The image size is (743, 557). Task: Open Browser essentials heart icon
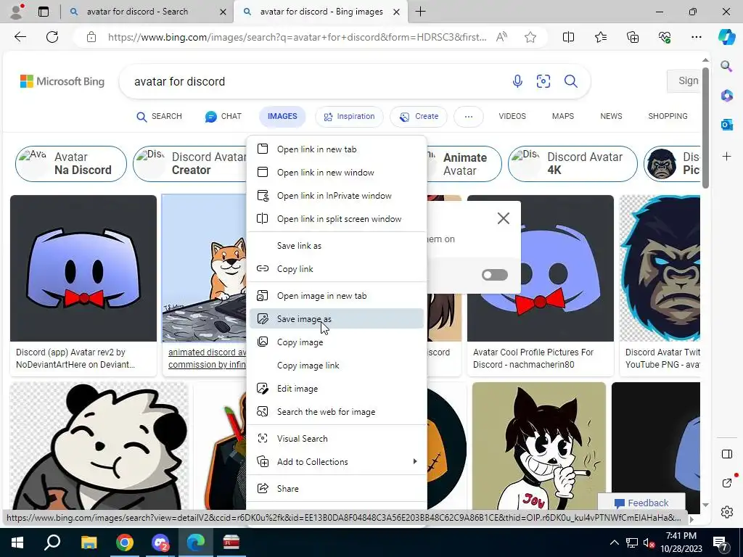point(665,37)
